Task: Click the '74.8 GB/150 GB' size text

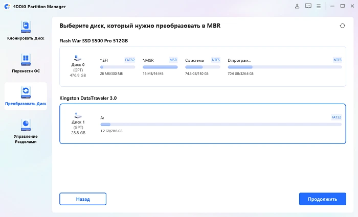Action: pyautogui.click(x=197, y=74)
